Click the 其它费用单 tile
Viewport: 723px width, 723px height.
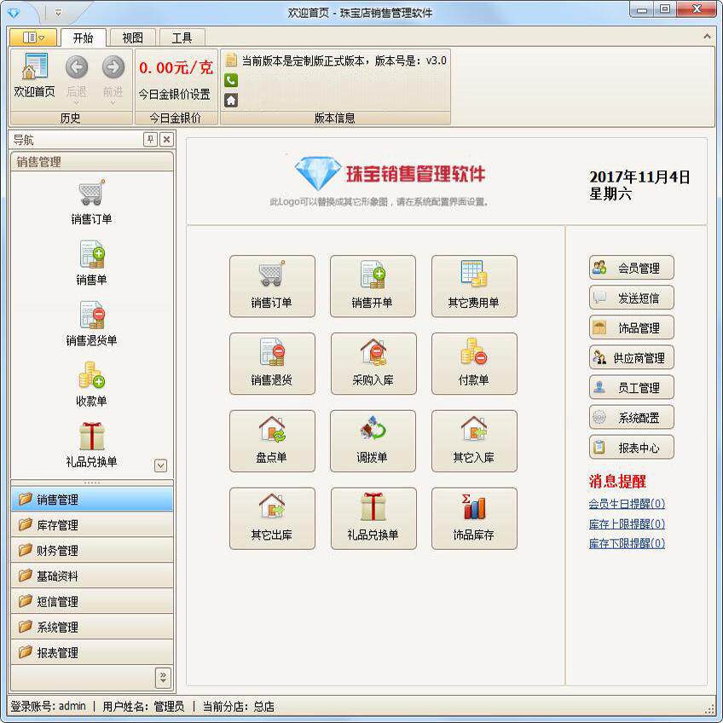(474, 286)
